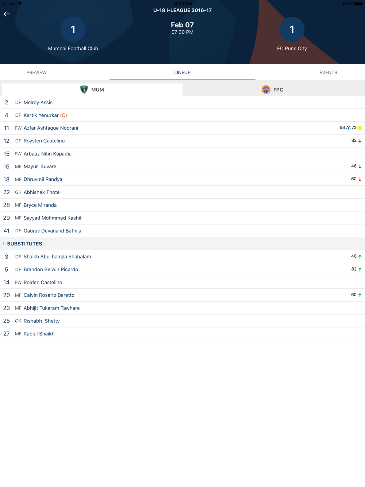Select substitute Calvin Rosario Baretto

coord(182,295)
